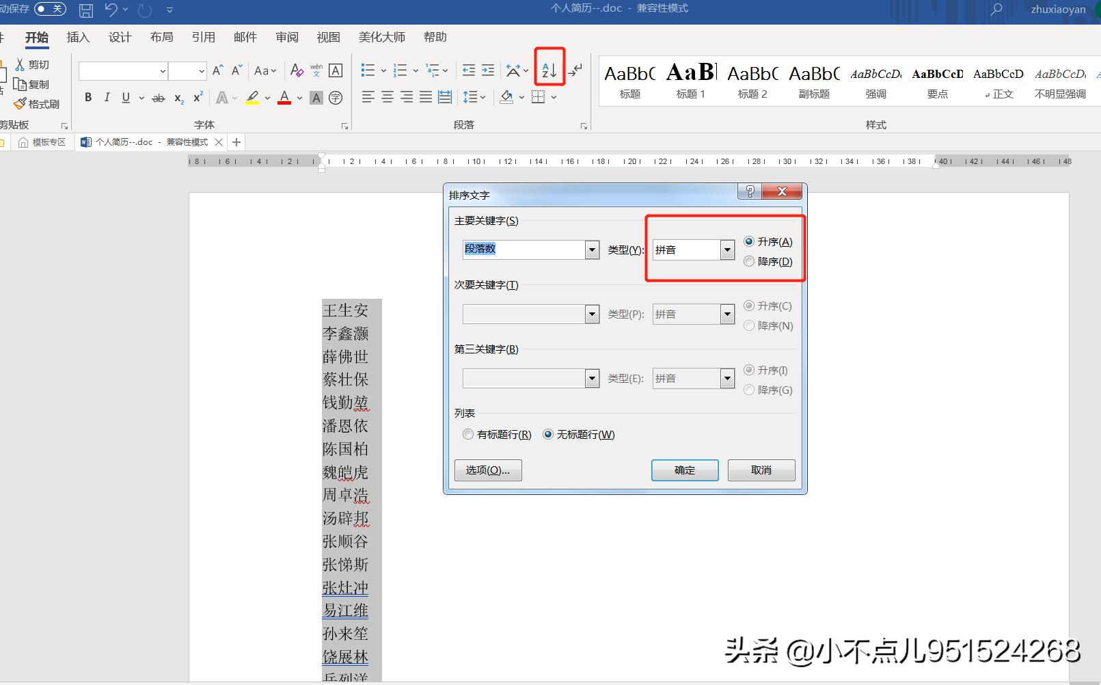Screen dimensions: 1101x685
Task: Click the decrease indent icon
Action: [x=468, y=70]
